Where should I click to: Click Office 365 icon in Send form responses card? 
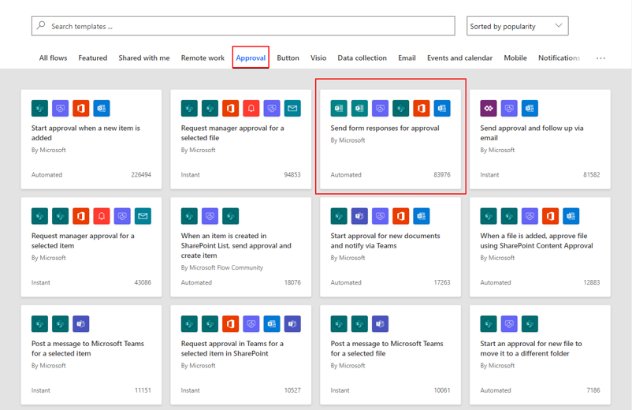(421, 108)
